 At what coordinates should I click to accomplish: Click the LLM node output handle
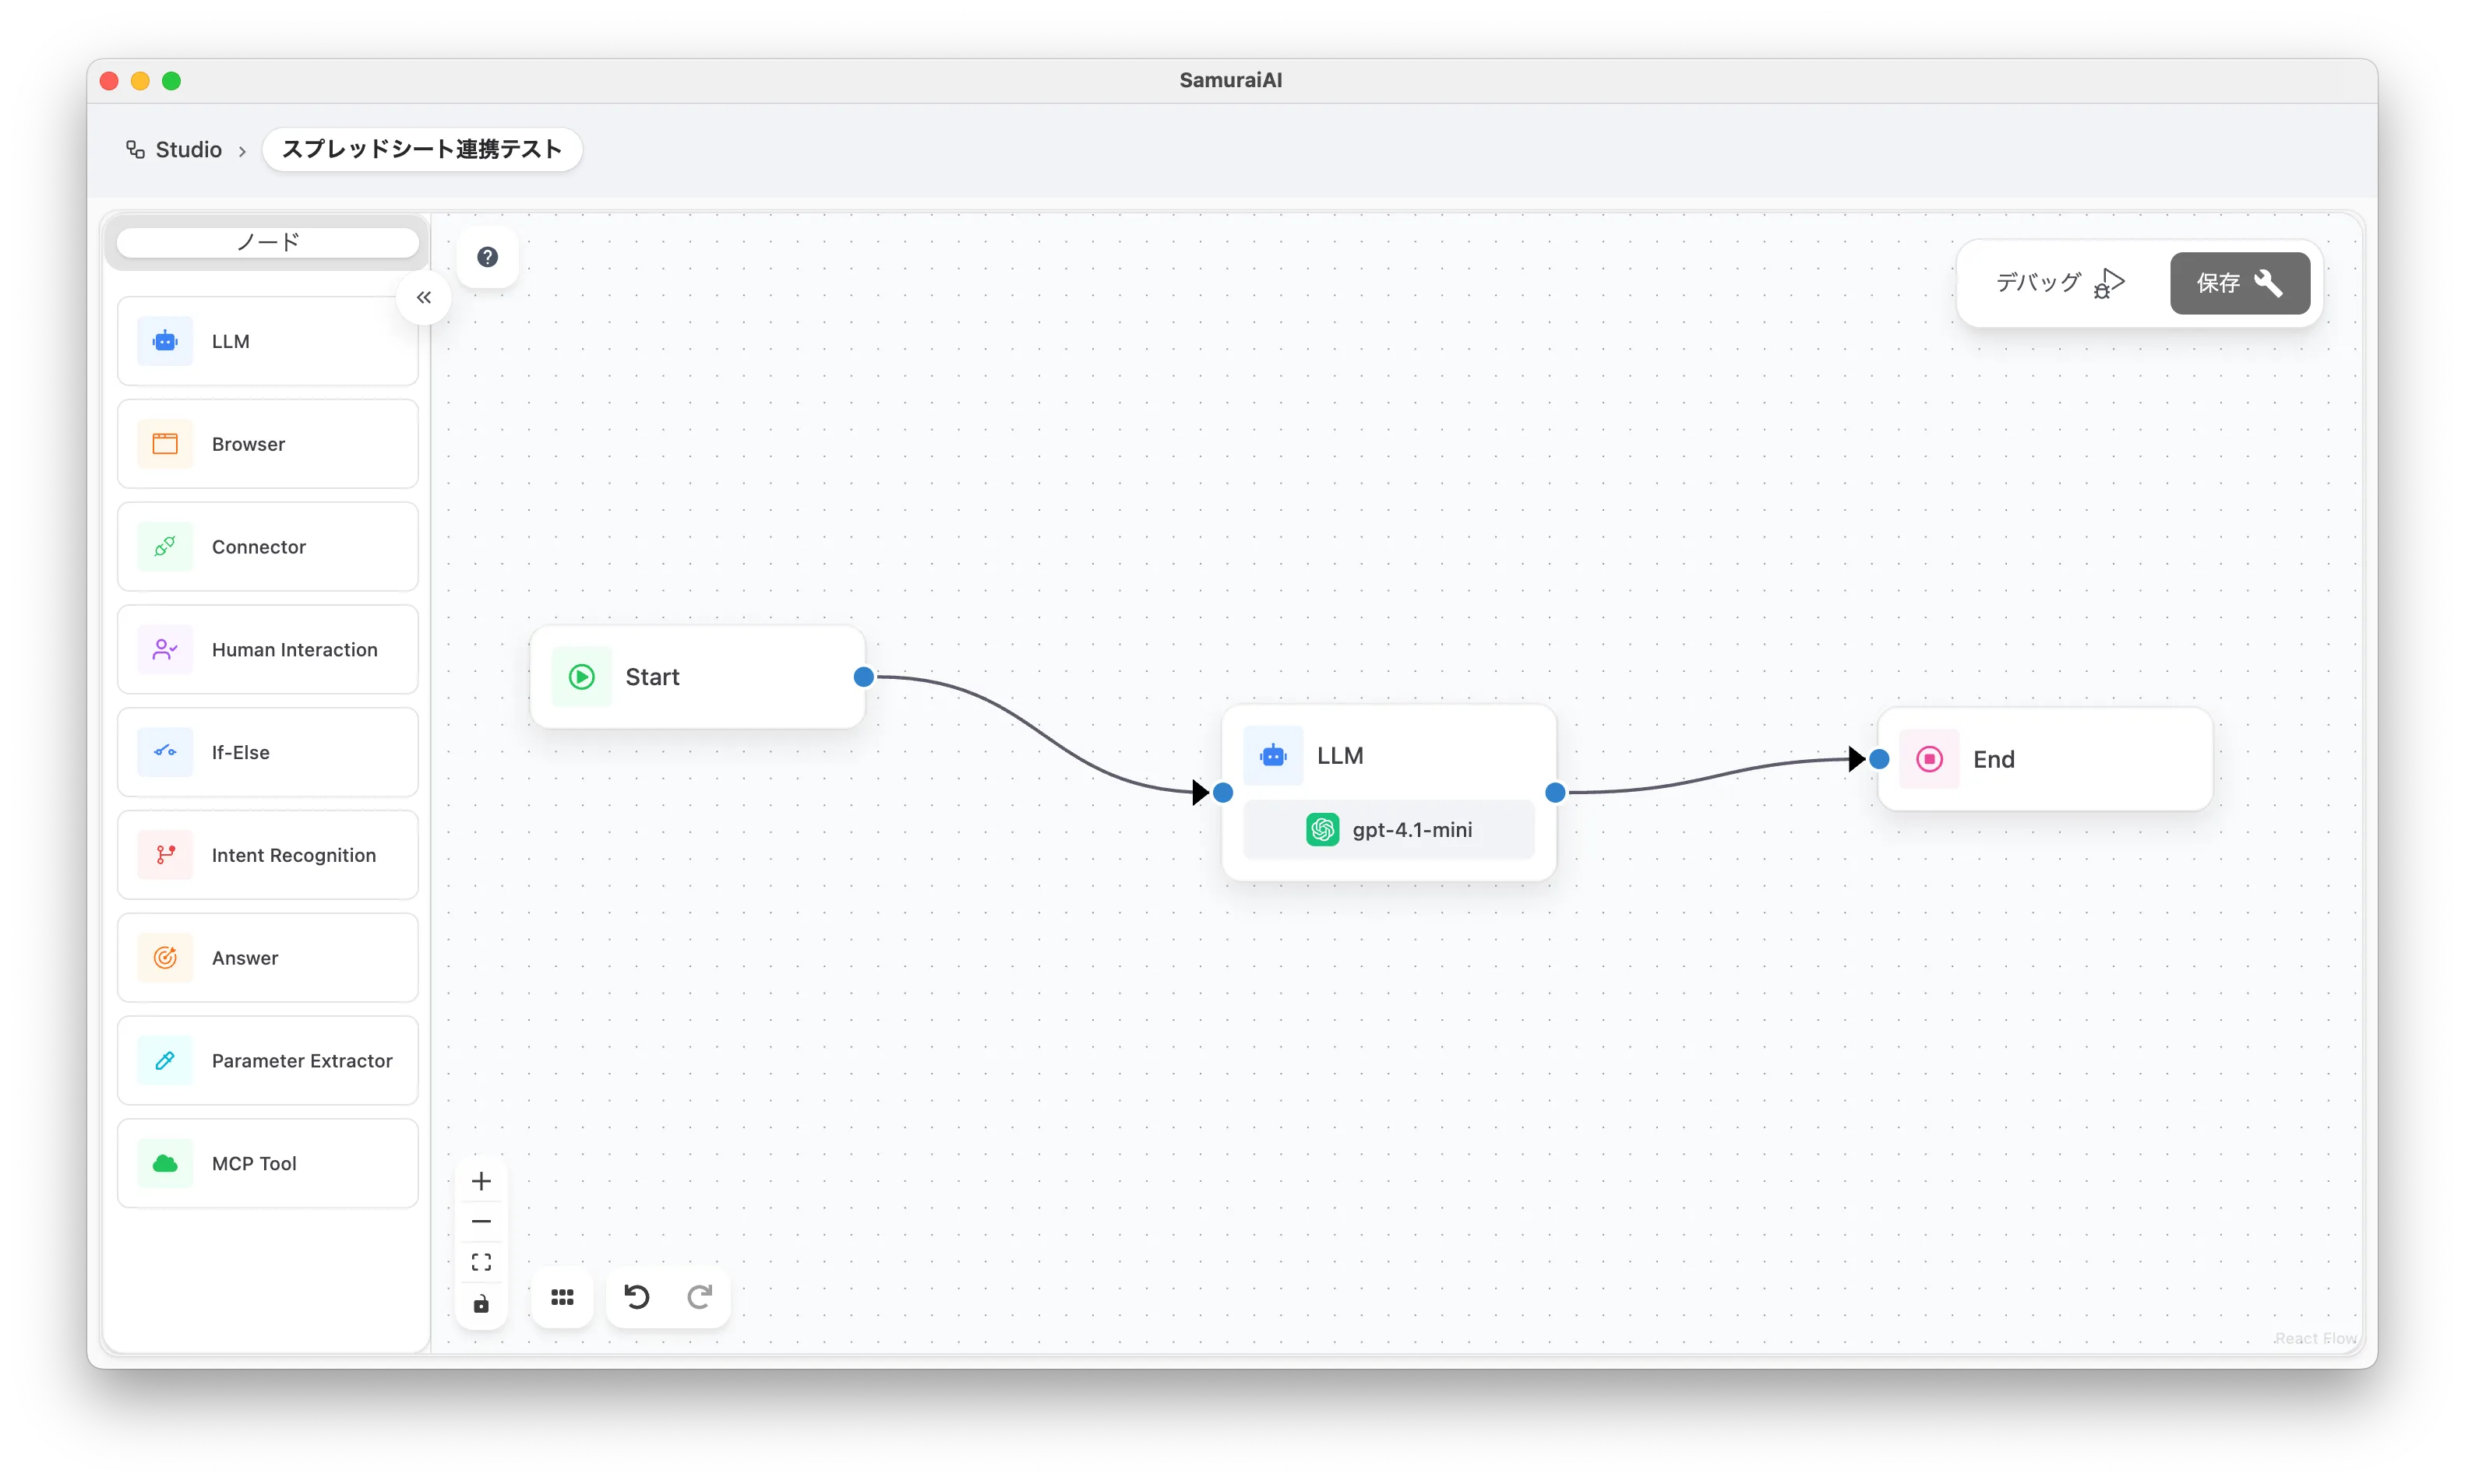[1554, 793]
